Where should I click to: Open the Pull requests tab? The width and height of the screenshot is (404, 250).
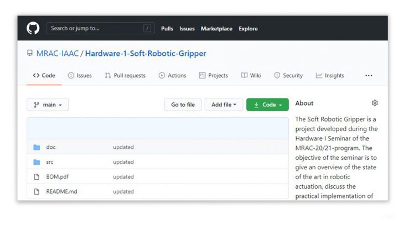click(x=125, y=76)
